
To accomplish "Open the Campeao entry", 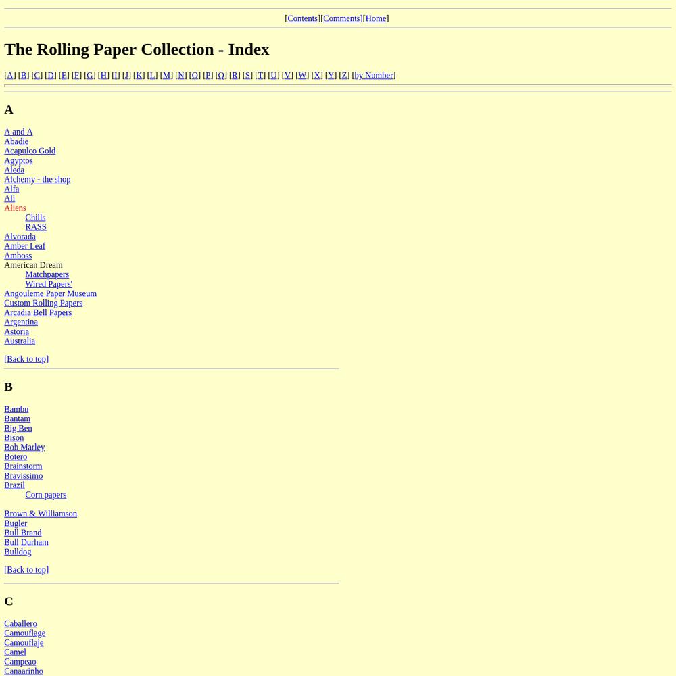I will 20,662.
